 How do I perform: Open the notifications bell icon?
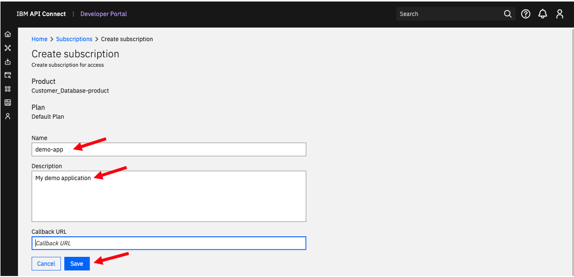[x=542, y=14]
